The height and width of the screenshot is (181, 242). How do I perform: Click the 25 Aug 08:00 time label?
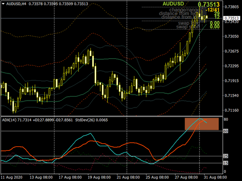tap(157, 177)
